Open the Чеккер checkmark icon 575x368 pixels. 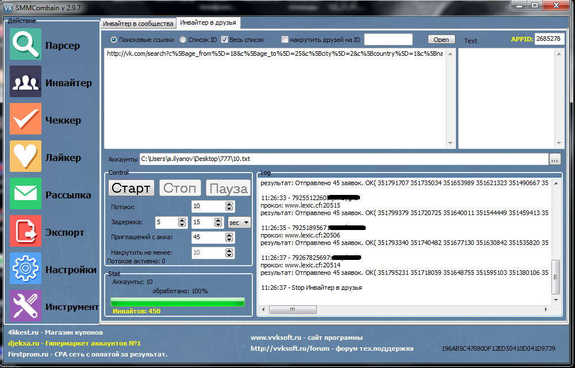click(x=25, y=120)
